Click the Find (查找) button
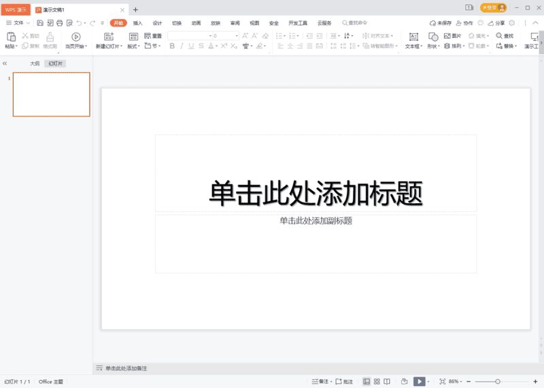The height and width of the screenshot is (388, 544). tap(505, 36)
